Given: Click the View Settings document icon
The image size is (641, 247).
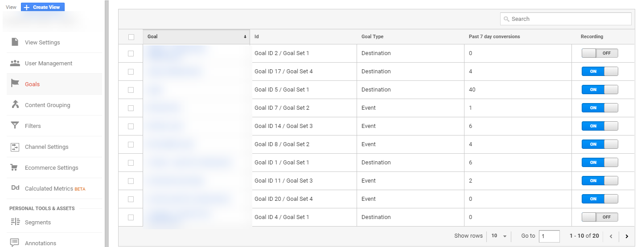Looking at the screenshot, I should point(15,42).
